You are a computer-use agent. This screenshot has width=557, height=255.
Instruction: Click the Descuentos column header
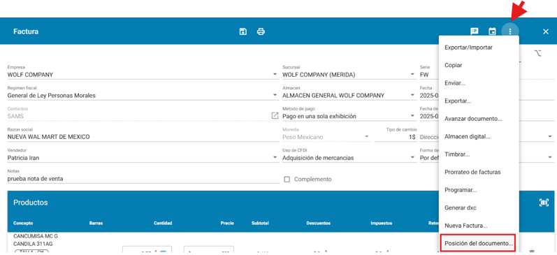click(318, 223)
